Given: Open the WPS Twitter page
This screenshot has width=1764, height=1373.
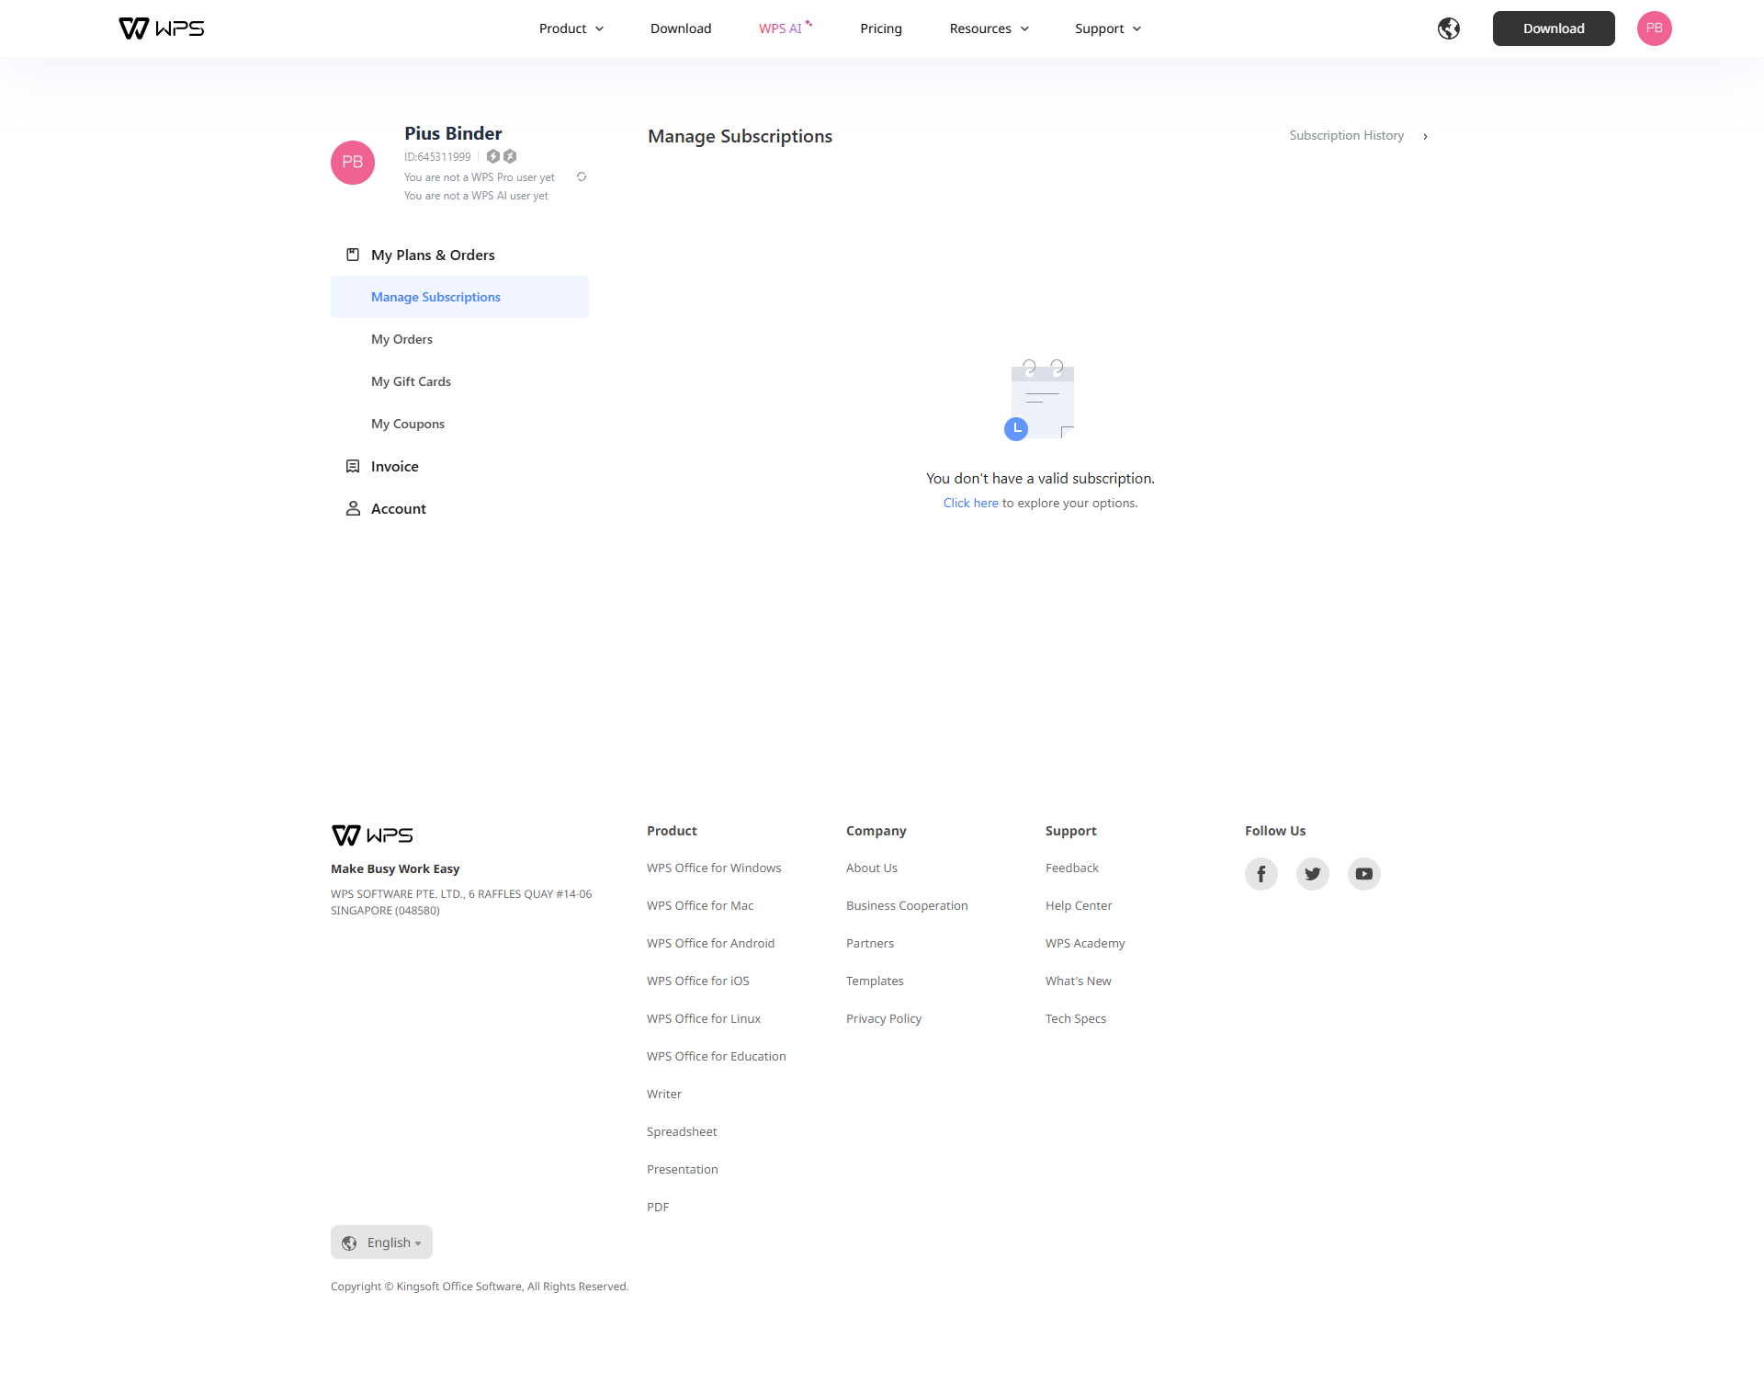Looking at the screenshot, I should [x=1313, y=874].
